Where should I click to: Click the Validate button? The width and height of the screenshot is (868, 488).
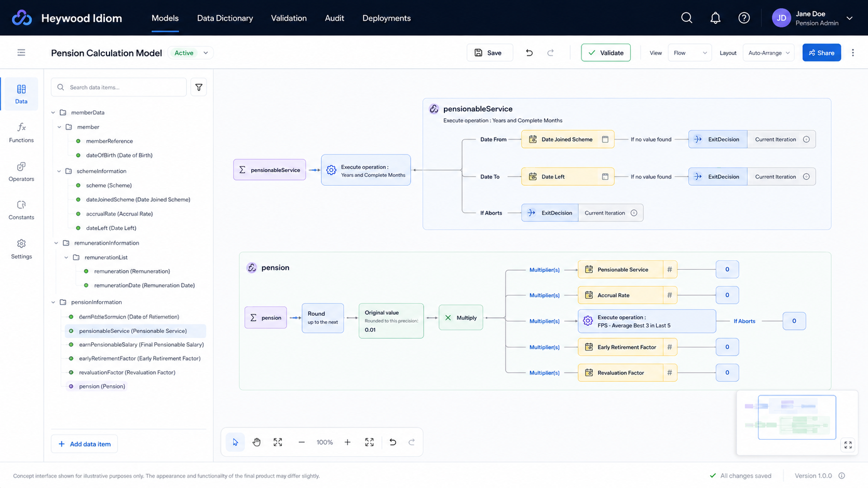click(x=606, y=53)
